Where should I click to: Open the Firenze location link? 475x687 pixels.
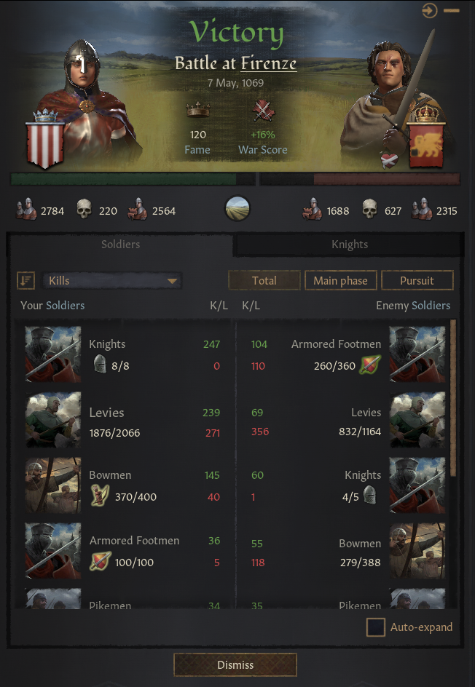coord(268,63)
